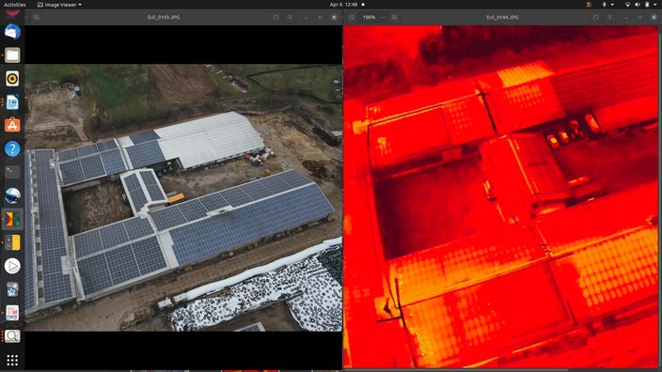Open the blue globe dock application
The image size is (662, 372).
pyautogui.click(x=12, y=195)
